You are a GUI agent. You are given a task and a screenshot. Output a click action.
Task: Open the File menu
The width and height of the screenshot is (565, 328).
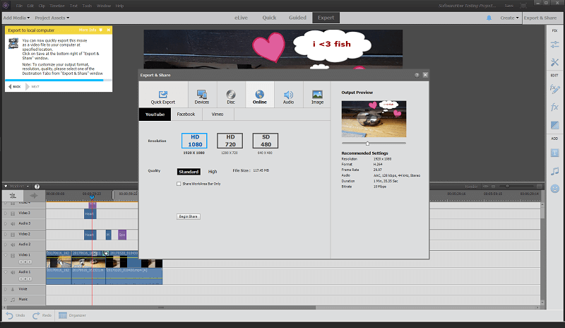pos(19,6)
